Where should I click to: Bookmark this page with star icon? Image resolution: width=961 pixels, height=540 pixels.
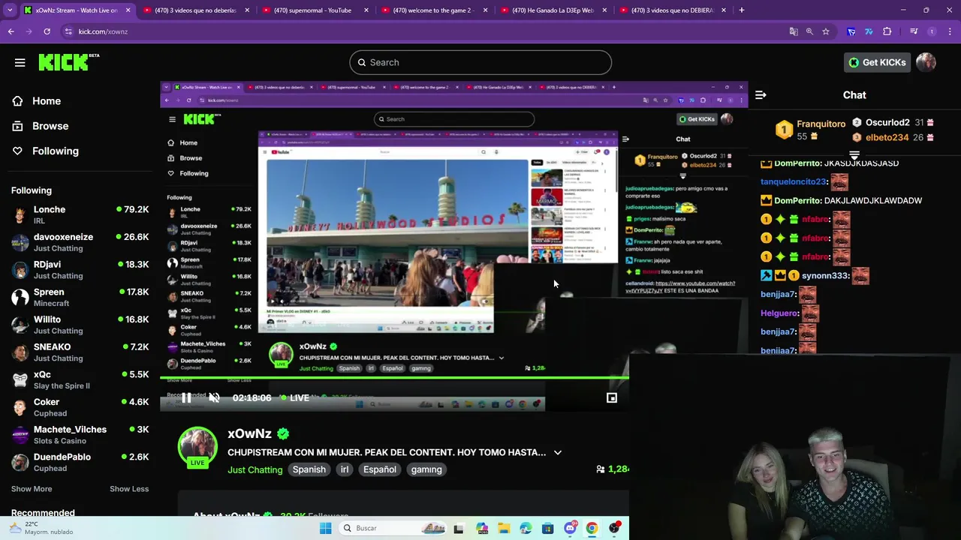coord(826,31)
